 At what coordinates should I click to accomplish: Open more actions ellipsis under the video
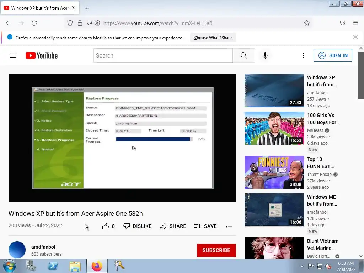pyautogui.click(x=229, y=226)
